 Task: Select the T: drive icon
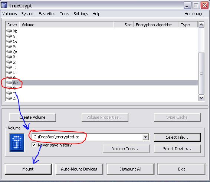pyautogui.click(x=9, y=67)
